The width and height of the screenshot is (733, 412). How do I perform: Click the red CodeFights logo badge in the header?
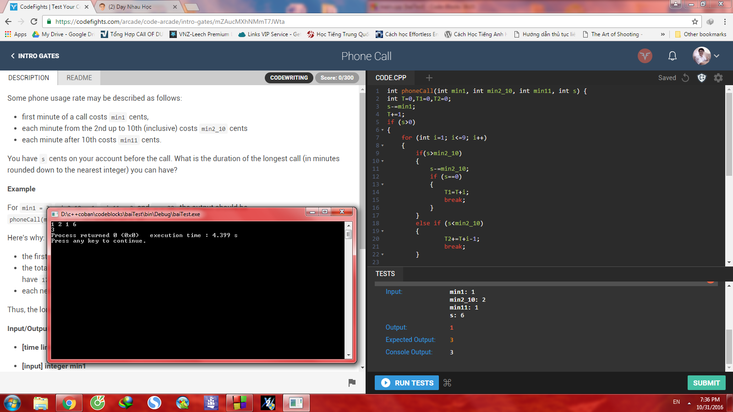click(x=645, y=56)
